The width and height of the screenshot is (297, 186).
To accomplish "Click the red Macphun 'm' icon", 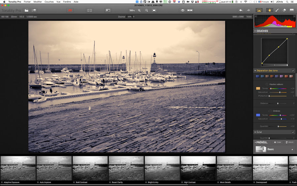I will coord(70,11).
